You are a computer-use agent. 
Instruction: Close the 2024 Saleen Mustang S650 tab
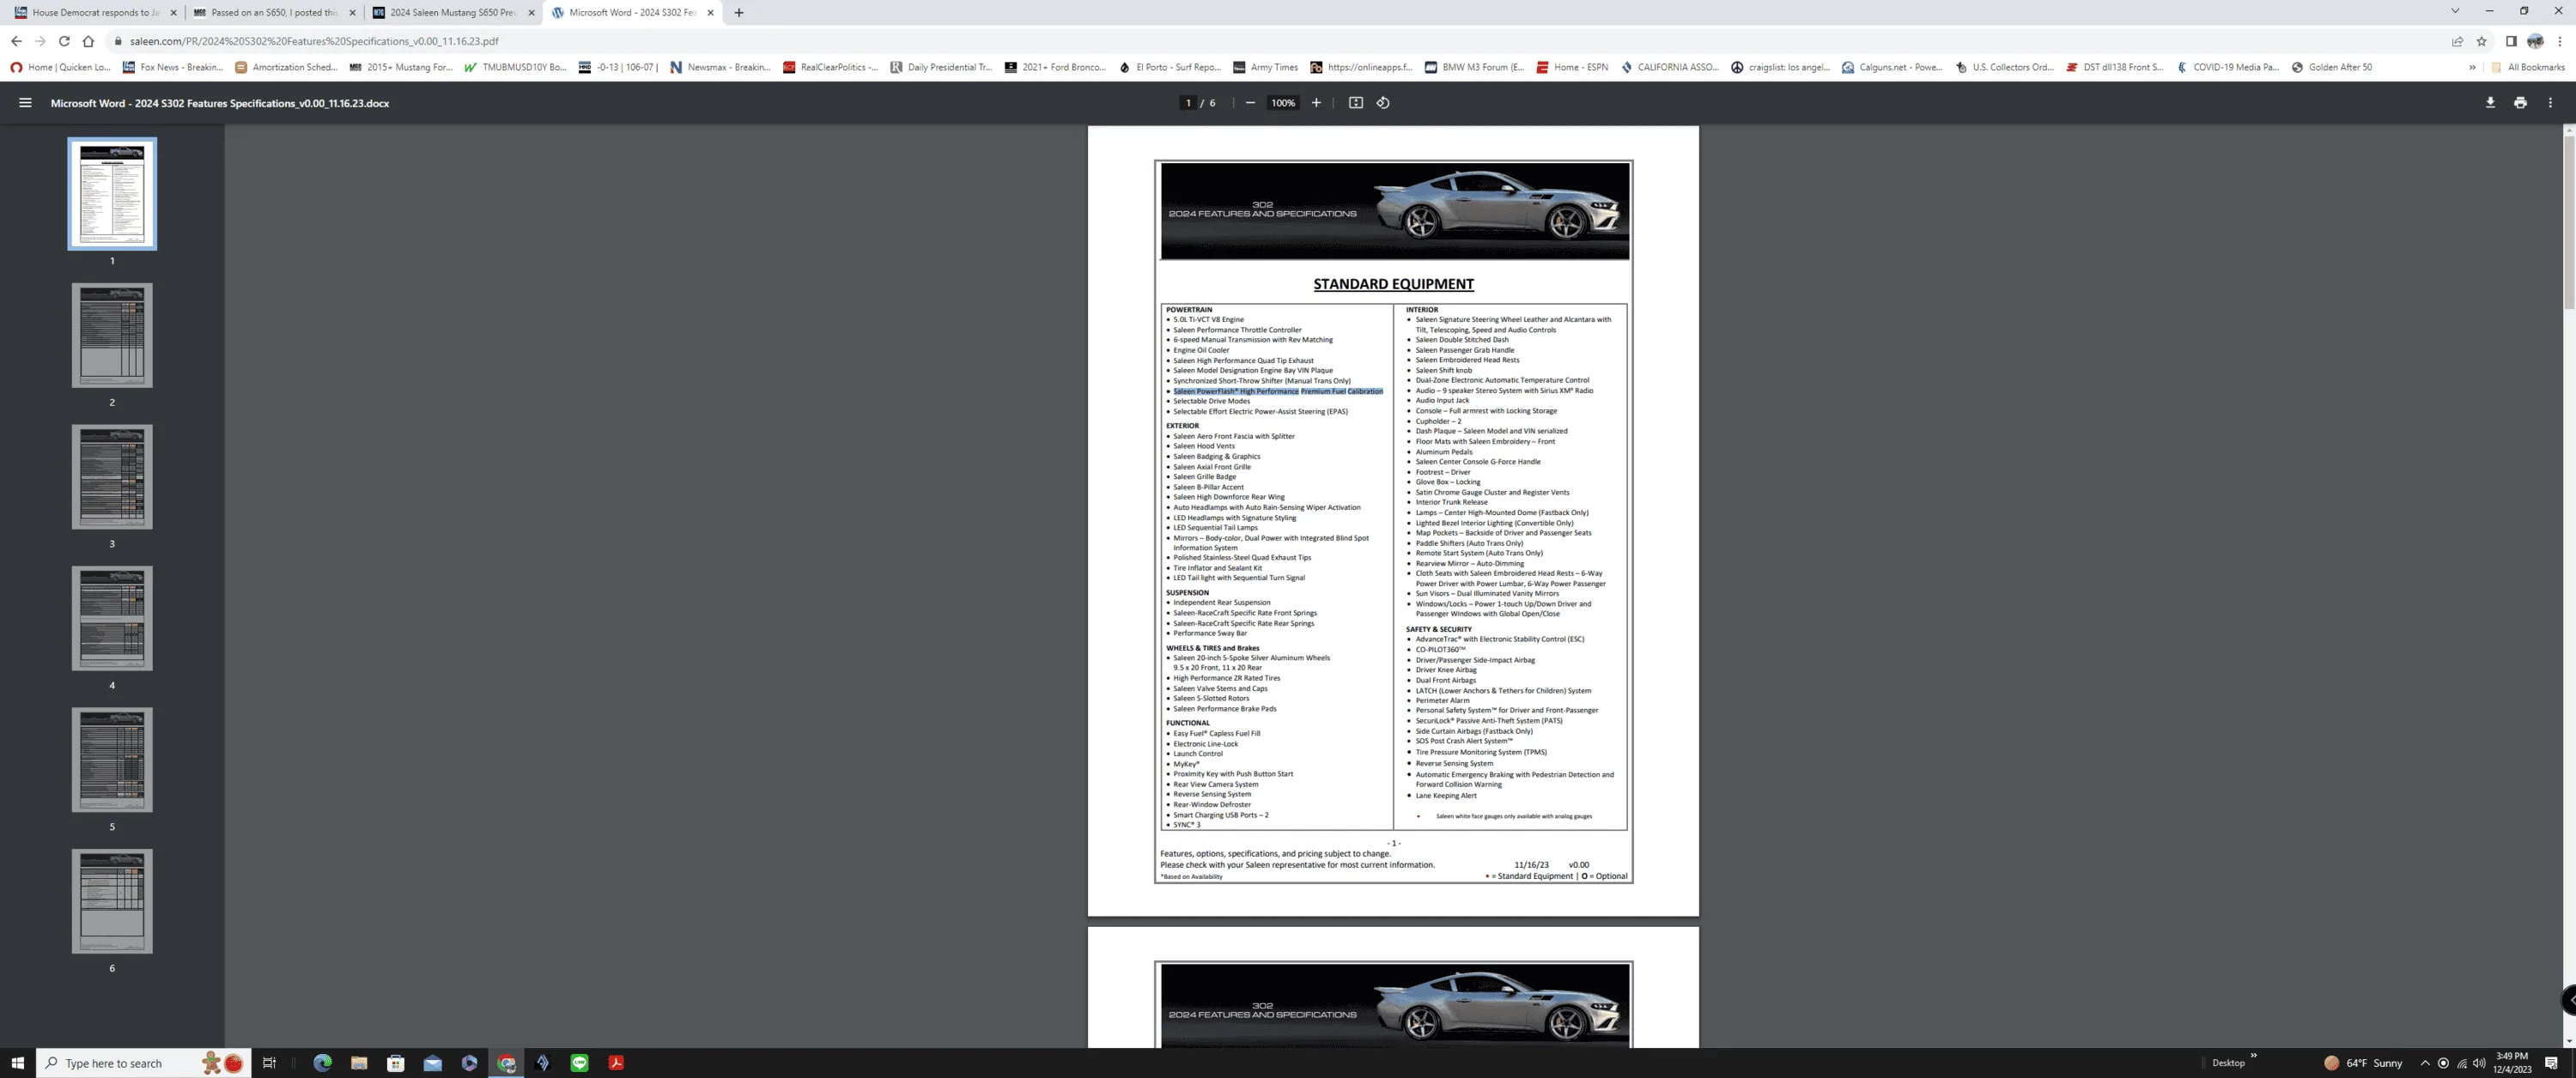(x=531, y=13)
